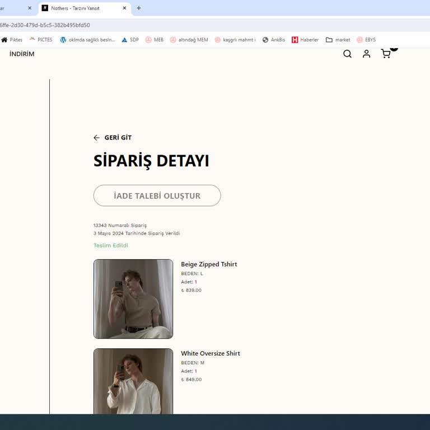Viewport: 430px width, 430px height.
Task: Close the Nothers browser tab
Action: click(x=124, y=8)
